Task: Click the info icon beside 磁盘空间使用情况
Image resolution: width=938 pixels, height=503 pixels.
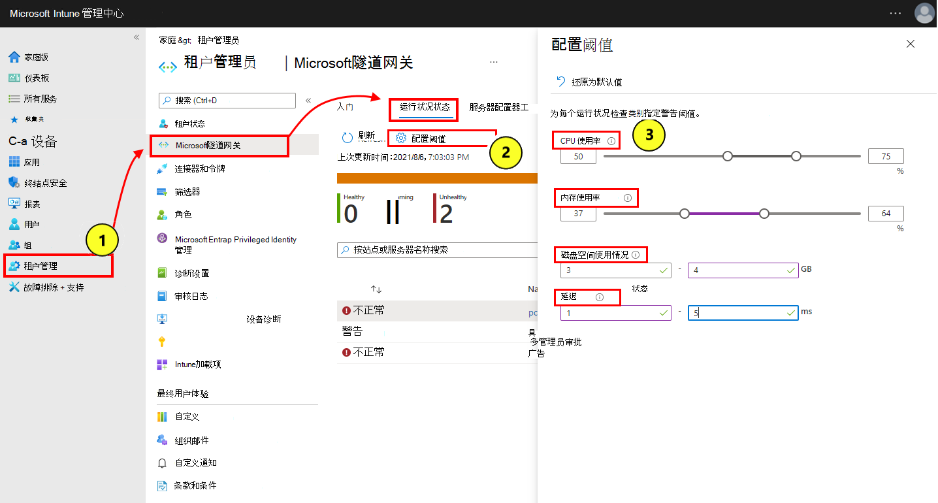Action: (x=636, y=254)
